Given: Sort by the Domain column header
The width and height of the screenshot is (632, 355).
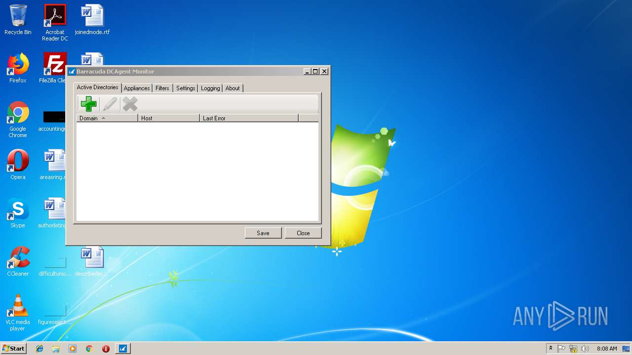Looking at the screenshot, I should coord(107,118).
